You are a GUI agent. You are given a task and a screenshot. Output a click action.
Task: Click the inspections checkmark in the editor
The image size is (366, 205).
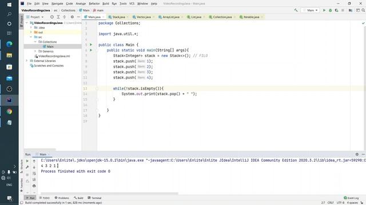[363, 23]
